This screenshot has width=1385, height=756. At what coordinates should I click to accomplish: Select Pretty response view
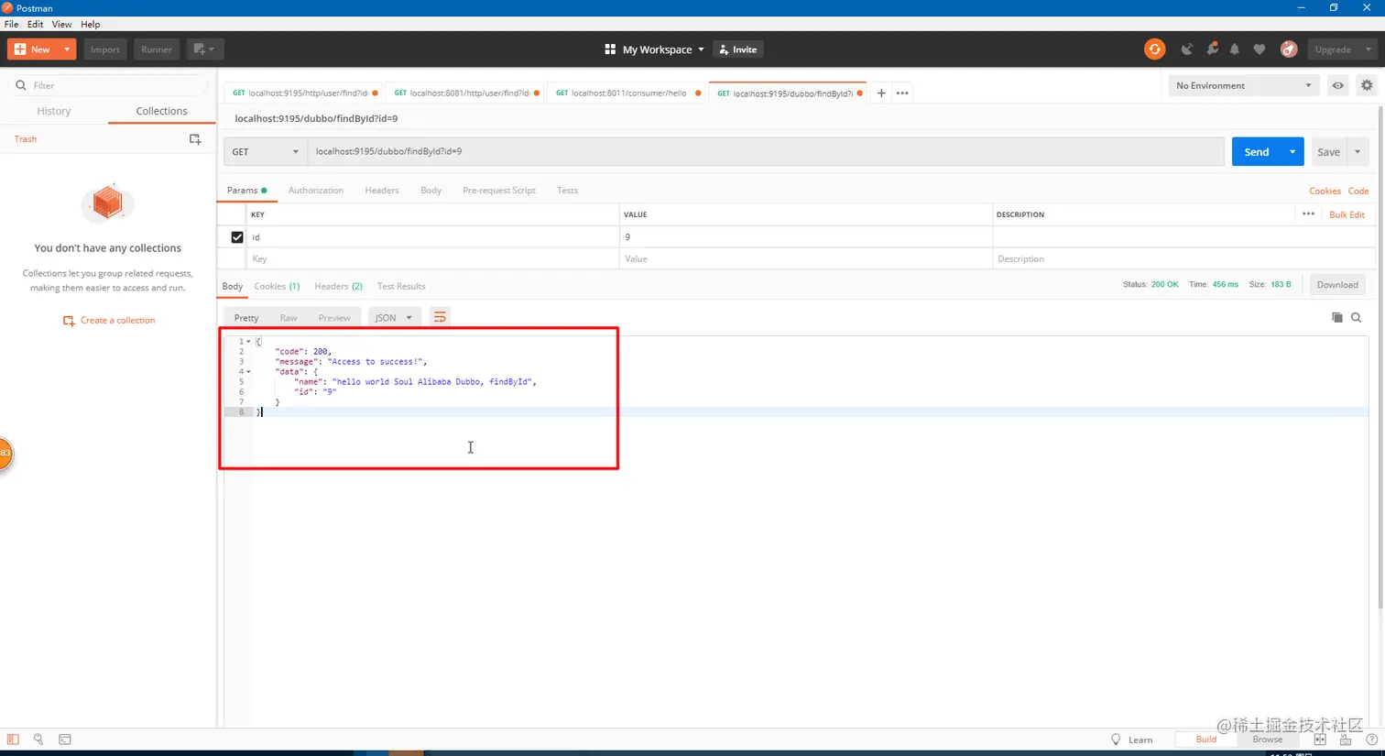click(x=246, y=318)
